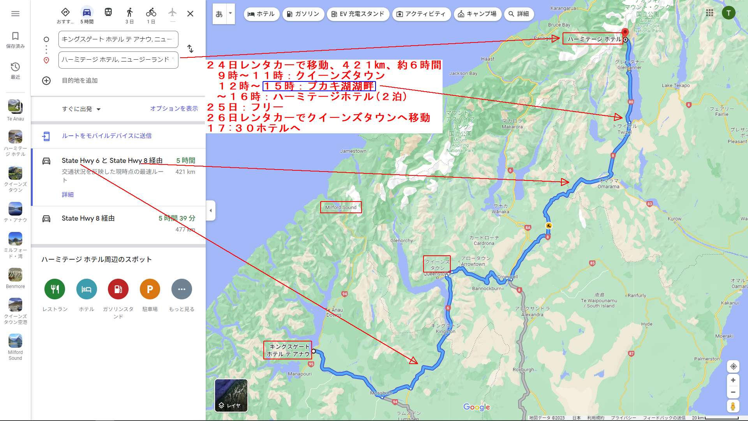Image resolution: width=748 pixels, height=421 pixels.
Task: Expand the input mode dropdown arrow
Action: [x=230, y=14]
